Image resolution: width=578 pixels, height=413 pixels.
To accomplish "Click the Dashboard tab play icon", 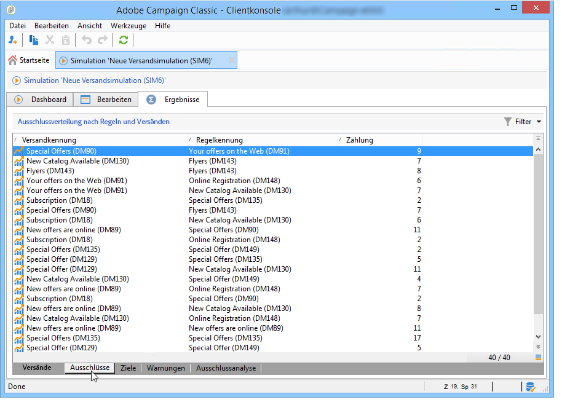I will (18, 100).
